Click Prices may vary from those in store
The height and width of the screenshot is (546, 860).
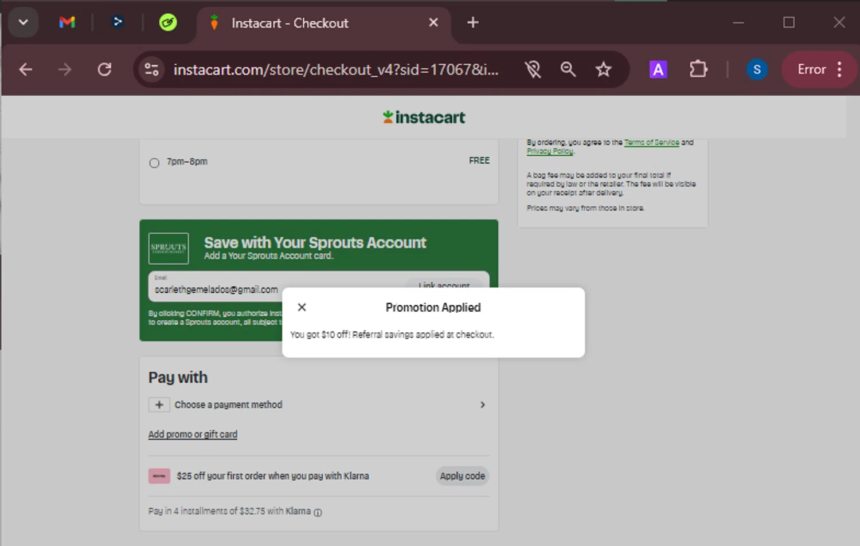[585, 208]
